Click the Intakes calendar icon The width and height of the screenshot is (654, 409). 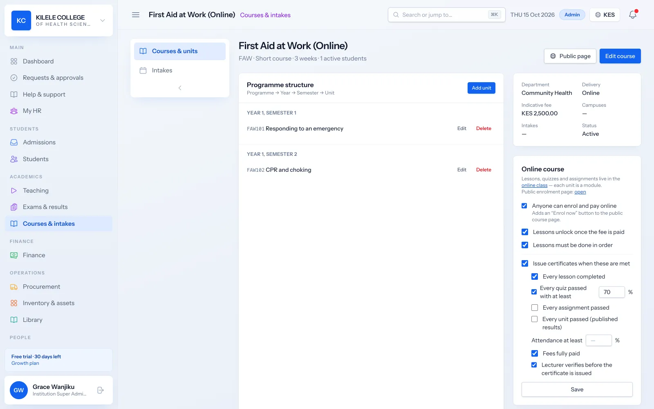143,70
